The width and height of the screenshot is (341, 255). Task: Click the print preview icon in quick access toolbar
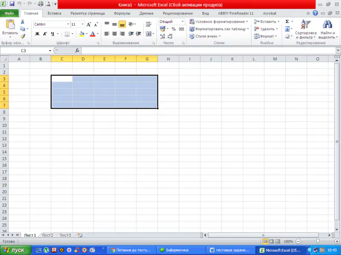pos(48,4)
